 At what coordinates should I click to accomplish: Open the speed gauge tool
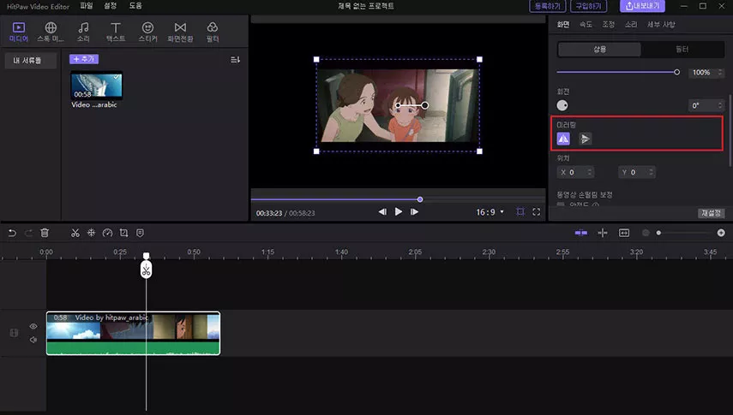click(107, 233)
